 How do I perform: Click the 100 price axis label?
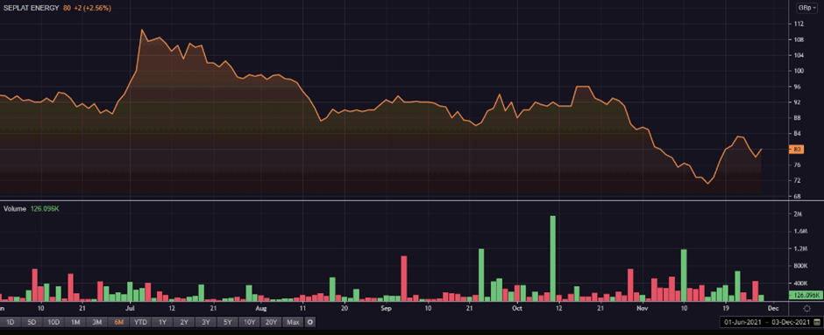point(799,71)
